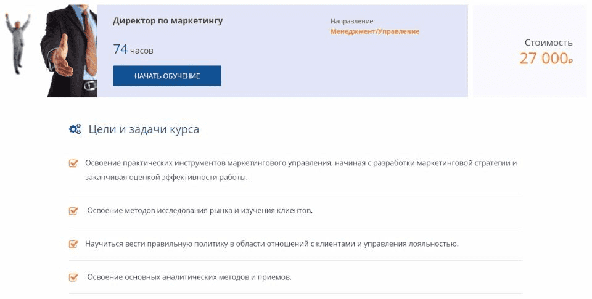This screenshot has width=592, height=299.
Task: Open the "Менеджмент/Управление" direction link
Action: (x=374, y=31)
